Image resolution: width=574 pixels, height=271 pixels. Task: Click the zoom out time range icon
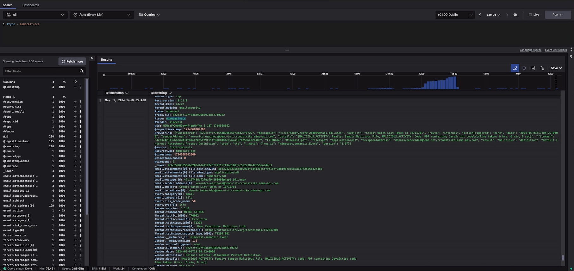point(515,15)
